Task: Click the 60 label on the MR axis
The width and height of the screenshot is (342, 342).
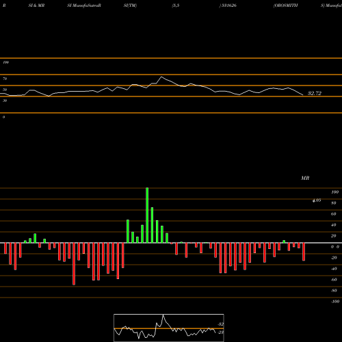Action: coord(334,214)
